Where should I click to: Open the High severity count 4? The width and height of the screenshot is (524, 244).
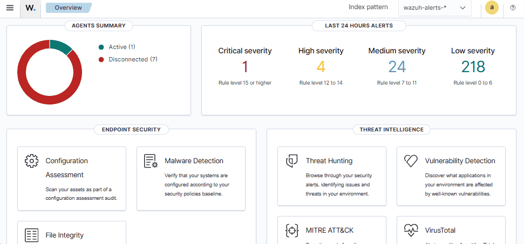(x=321, y=67)
